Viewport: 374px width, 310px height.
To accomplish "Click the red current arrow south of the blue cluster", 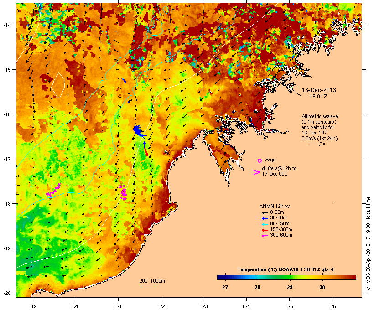I will [146, 153].
